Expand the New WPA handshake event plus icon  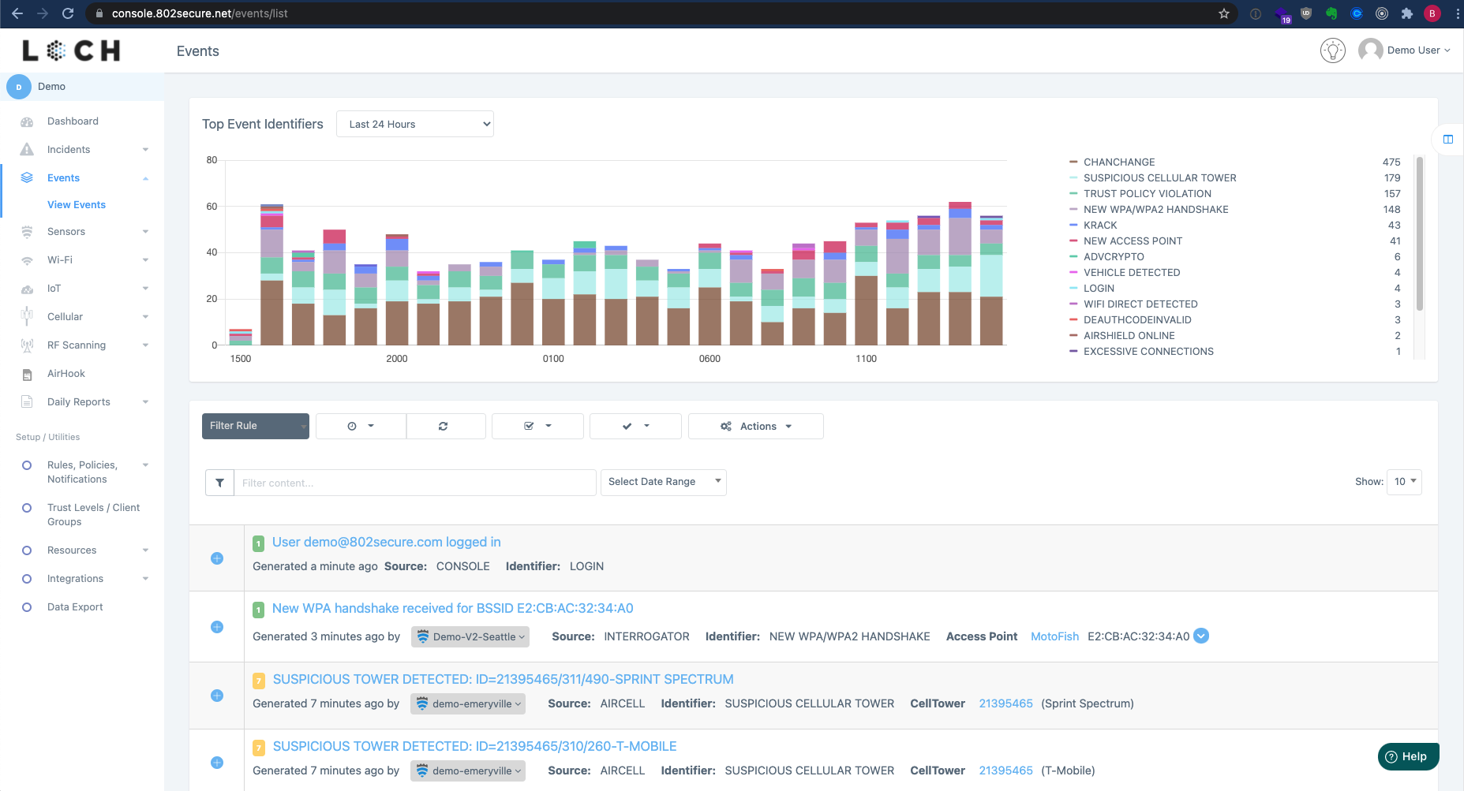click(x=217, y=627)
